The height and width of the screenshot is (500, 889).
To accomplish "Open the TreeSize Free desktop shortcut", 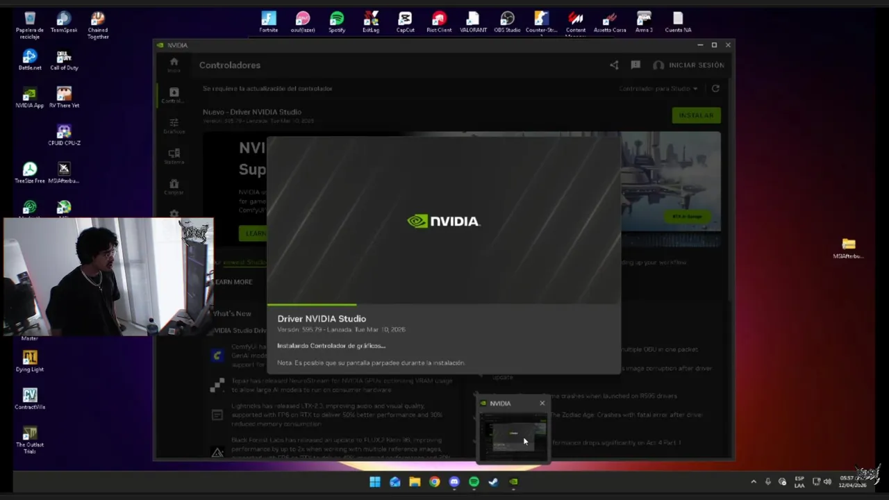I will 30,173.
